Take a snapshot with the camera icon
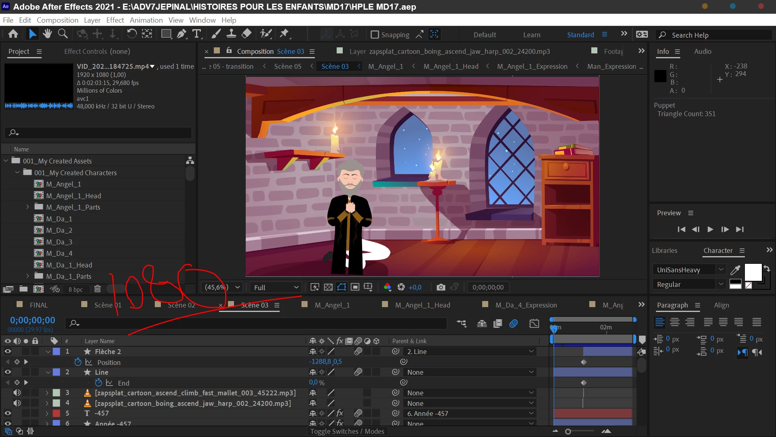 click(x=441, y=287)
